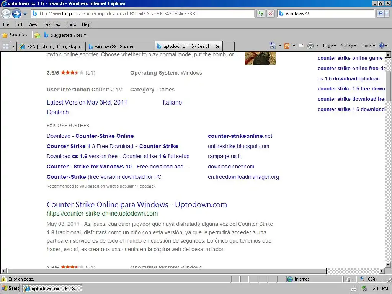The image size is (392, 294).
Task: Close the uptodown cs 1.6 tab
Action: pyautogui.click(x=218, y=46)
